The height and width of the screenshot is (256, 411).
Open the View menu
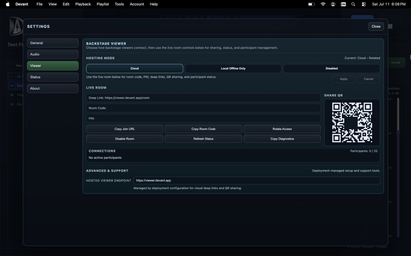coord(53,4)
